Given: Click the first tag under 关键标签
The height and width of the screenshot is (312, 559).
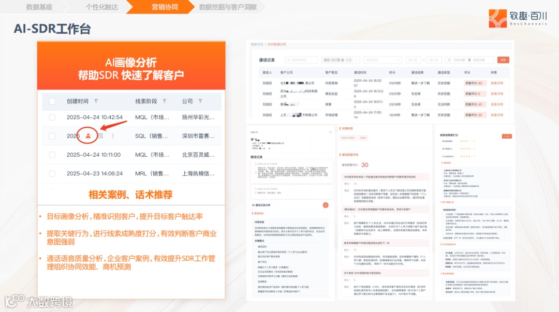Looking at the screenshot, I should (x=348, y=138).
